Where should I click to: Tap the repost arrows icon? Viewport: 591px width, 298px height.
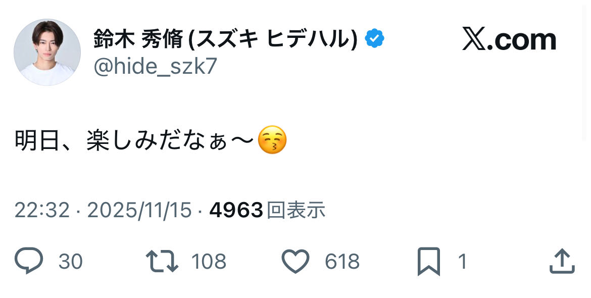(162, 261)
